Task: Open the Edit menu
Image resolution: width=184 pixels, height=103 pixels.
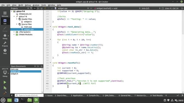Action: [8, 5]
